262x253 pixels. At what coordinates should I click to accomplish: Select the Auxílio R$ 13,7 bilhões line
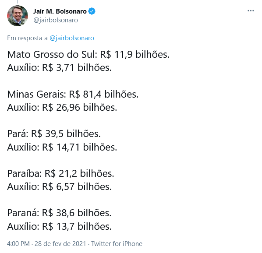coord(59,226)
